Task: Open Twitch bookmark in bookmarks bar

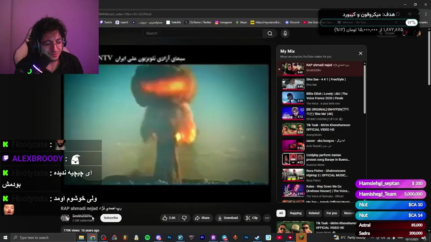Action: pyautogui.click(x=106, y=23)
